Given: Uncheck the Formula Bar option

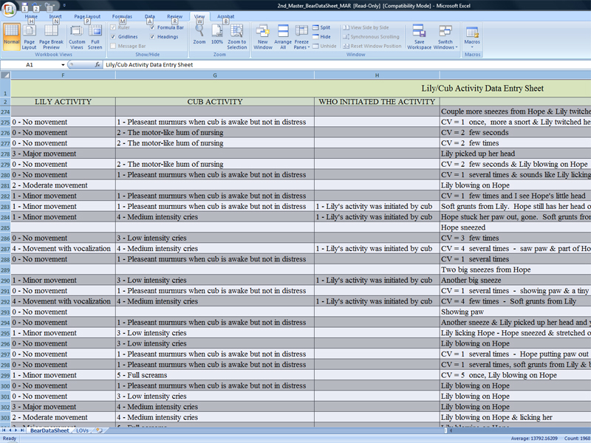Looking at the screenshot, I should pyautogui.click(x=154, y=27).
